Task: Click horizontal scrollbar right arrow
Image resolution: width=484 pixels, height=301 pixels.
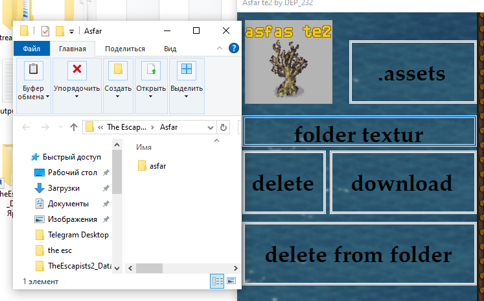Action: tap(235, 268)
